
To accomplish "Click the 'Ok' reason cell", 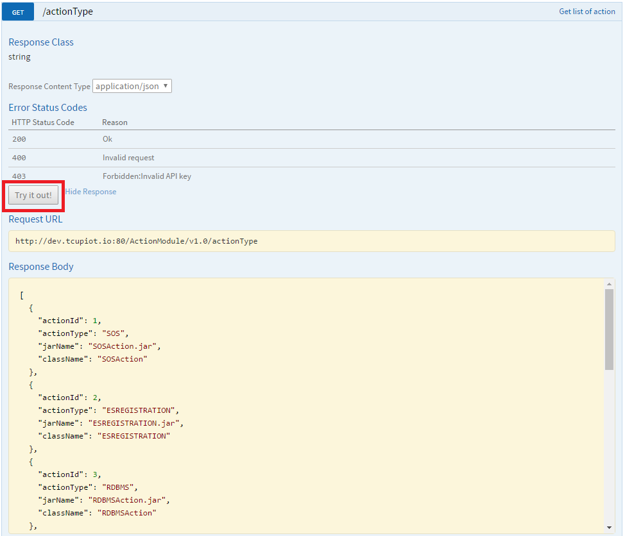I will pyautogui.click(x=108, y=139).
